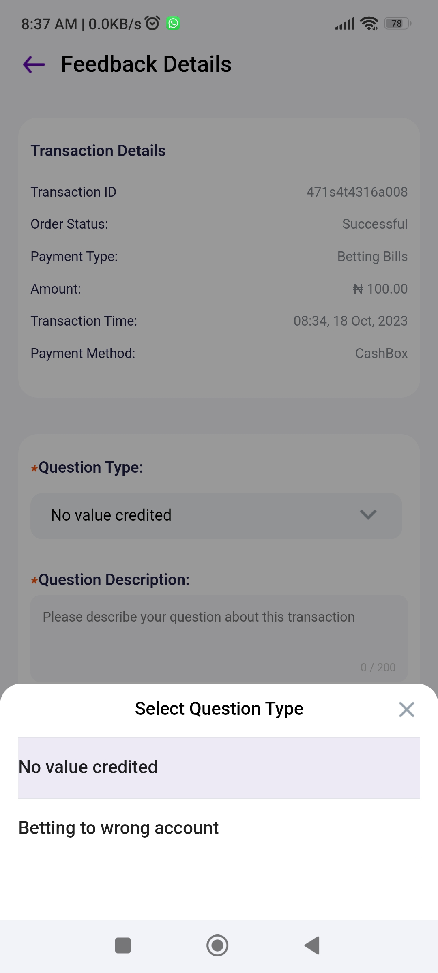Image resolution: width=438 pixels, height=973 pixels.
Task: Tap the alarm clock status icon
Action: (x=152, y=24)
